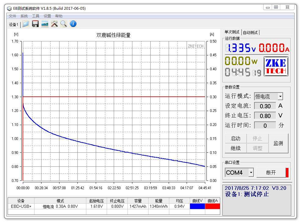Open the COM4 serial port dropdown

(x=251, y=172)
